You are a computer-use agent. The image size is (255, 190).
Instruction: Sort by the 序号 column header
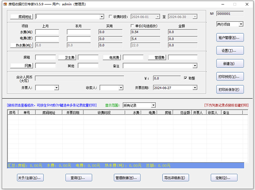[x=13, y=113]
